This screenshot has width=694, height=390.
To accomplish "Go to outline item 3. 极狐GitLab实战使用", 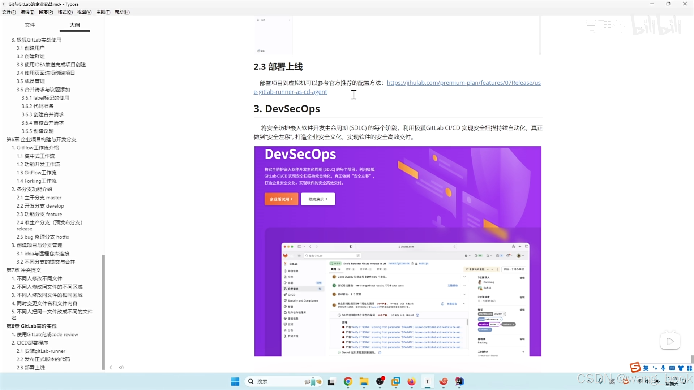I will point(36,40).
